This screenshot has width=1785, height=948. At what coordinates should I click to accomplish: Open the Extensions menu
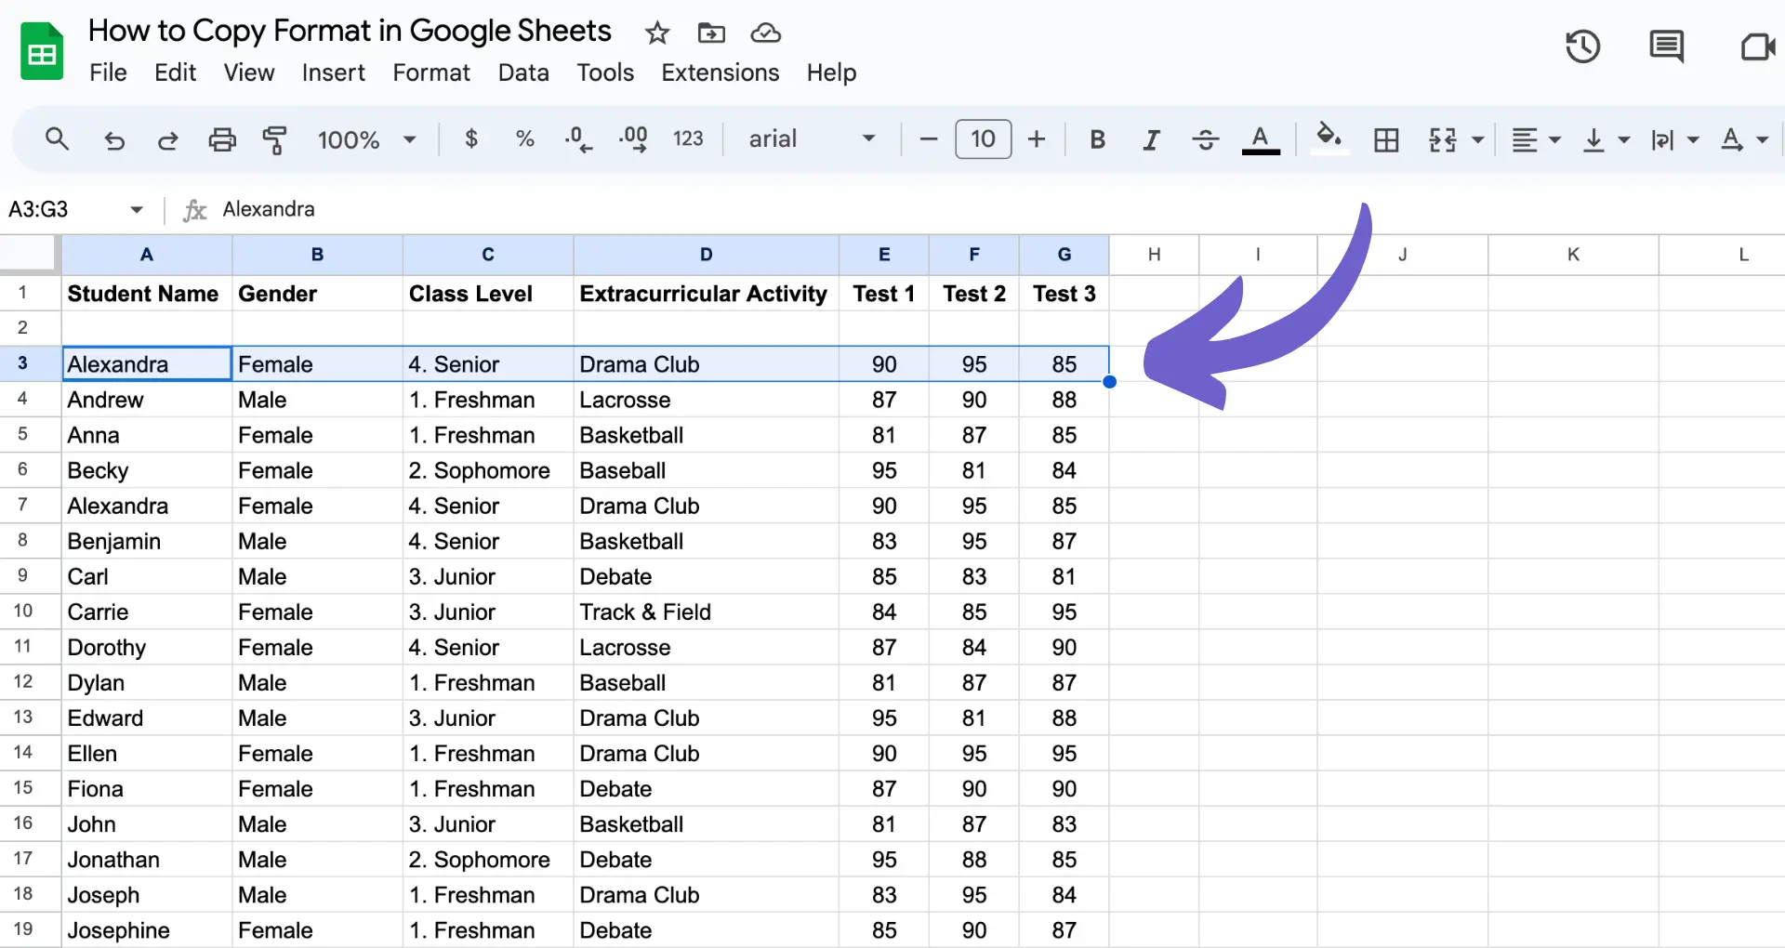pyautogui.click(x=721, y=72)
